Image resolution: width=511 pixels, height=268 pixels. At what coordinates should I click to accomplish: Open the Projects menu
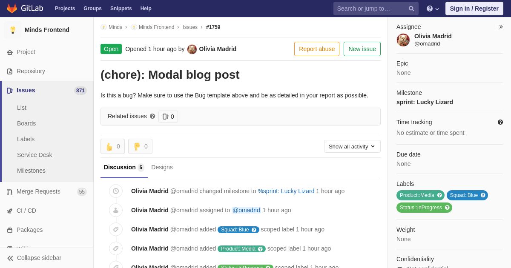click(65, 9)
